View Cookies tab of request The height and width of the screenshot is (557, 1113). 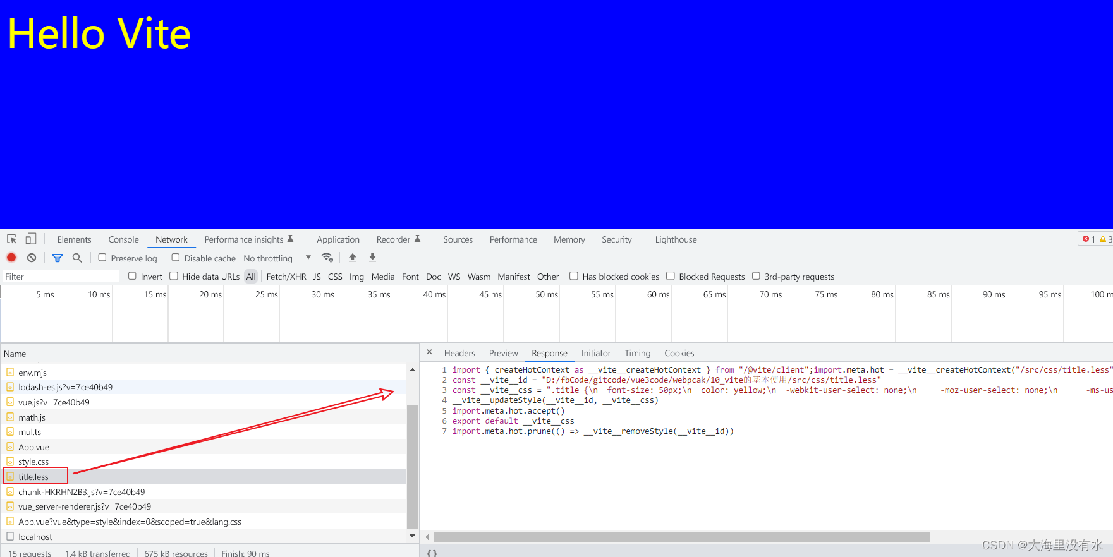[679, 353]
